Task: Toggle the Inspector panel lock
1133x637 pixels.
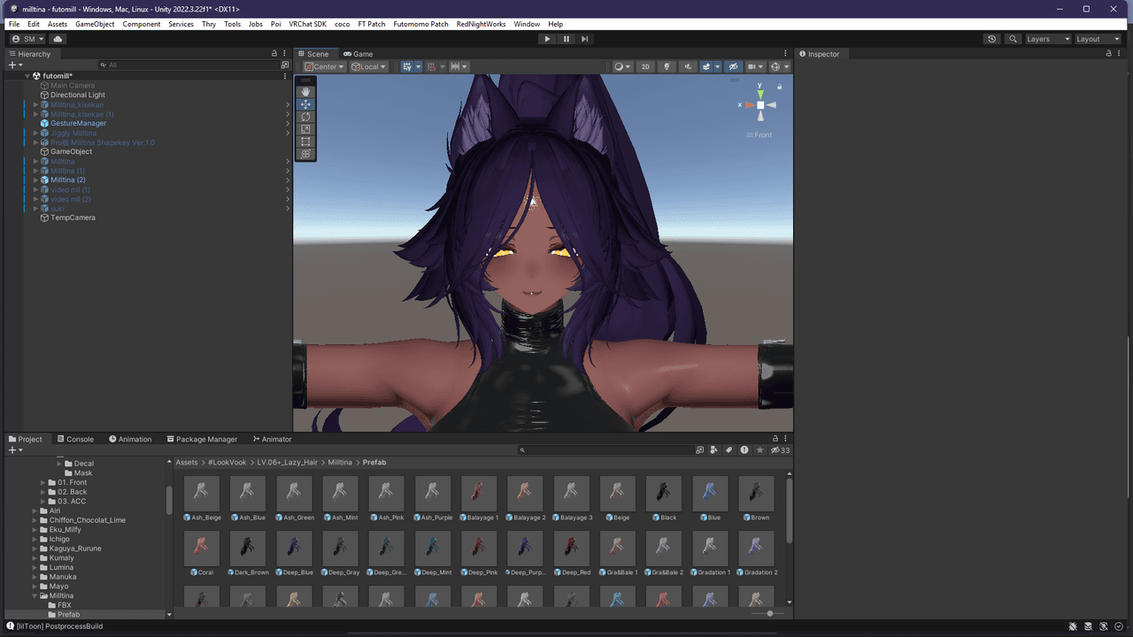Action: point(1107,54)
